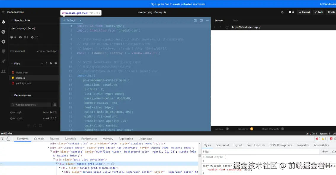
Task: Collapse the vscode-editor div node
Action: pyautogui.click(x=48, y=148)
